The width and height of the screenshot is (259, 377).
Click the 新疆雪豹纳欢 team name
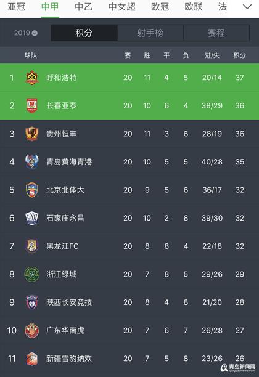69,359
